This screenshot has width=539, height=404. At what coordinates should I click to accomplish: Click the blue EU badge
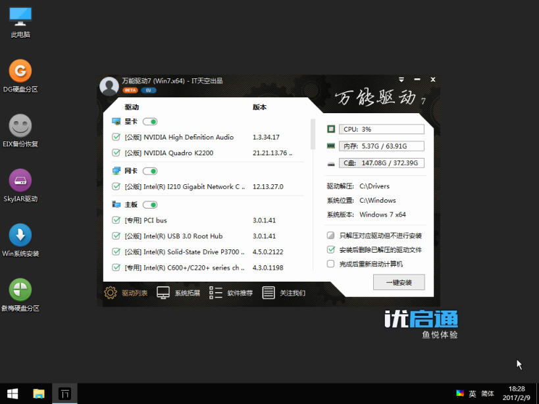tap(149, 90)
